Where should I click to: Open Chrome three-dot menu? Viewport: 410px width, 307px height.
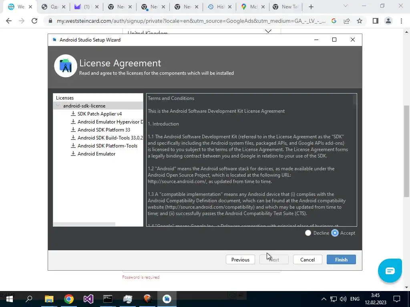pos(401,21)
